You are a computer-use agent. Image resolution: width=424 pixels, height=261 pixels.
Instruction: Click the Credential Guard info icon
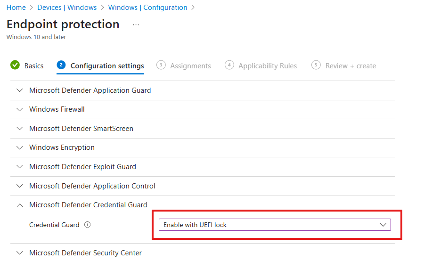click(87, 225)
